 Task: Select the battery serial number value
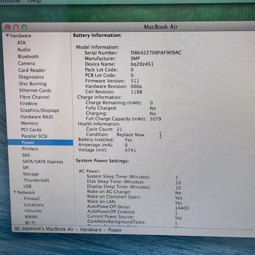tap(156, 53)
